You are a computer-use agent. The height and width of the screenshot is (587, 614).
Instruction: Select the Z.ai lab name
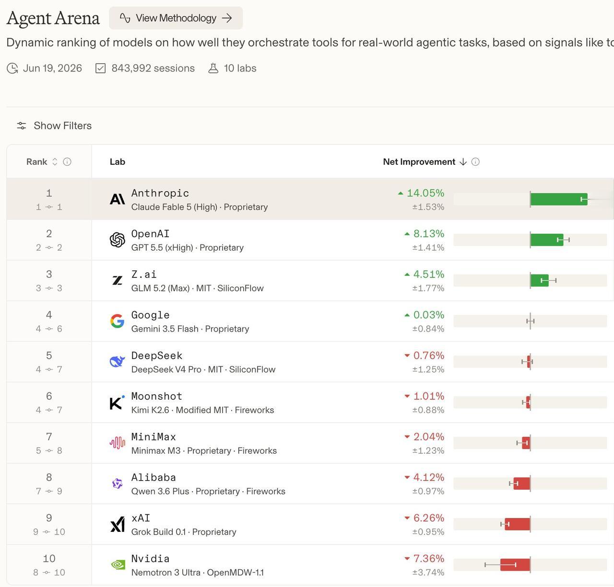tap(144, 275)
